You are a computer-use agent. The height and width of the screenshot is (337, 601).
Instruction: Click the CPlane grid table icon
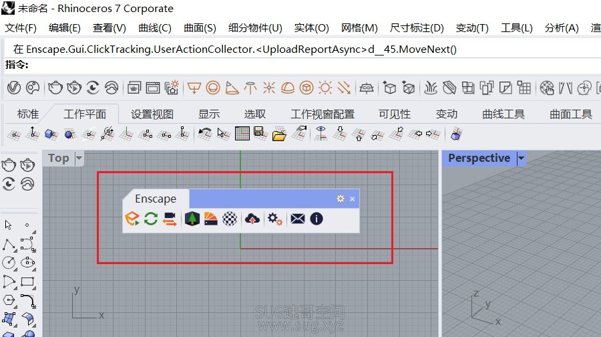(242, 134)
